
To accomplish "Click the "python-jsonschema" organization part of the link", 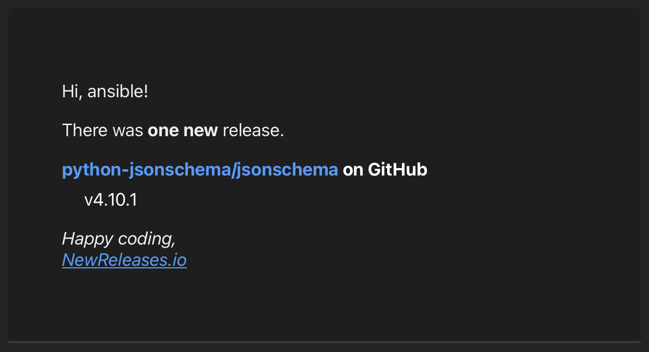I will point(146,170).
